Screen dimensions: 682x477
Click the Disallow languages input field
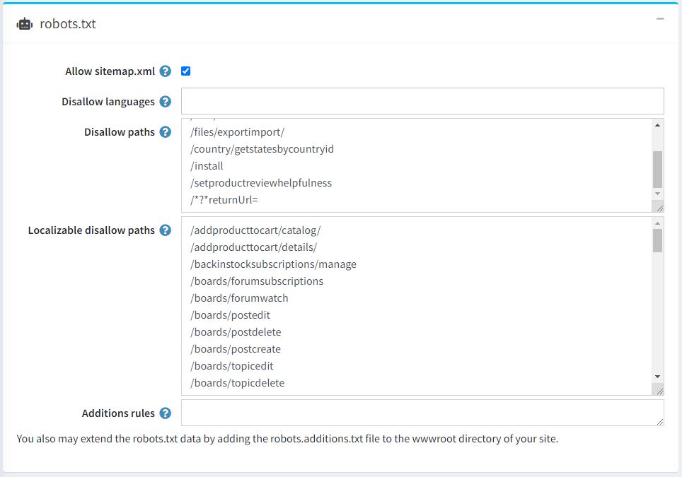(422, 101)
